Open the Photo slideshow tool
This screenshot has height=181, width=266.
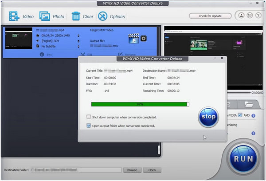[x=52, y=16]
